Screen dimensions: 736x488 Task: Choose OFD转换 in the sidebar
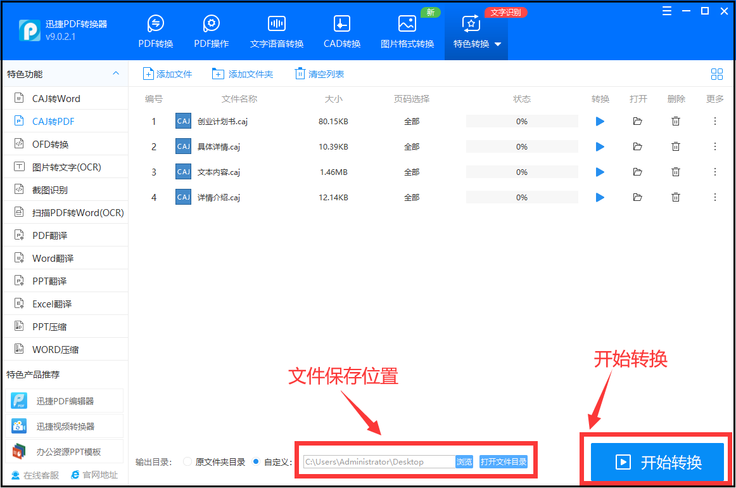click(x=66, y=144)
